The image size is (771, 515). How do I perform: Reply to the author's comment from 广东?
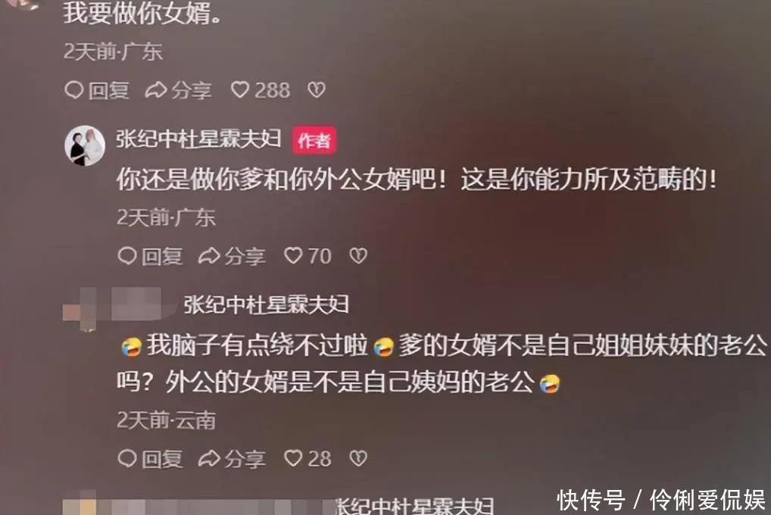pos(150,256)
